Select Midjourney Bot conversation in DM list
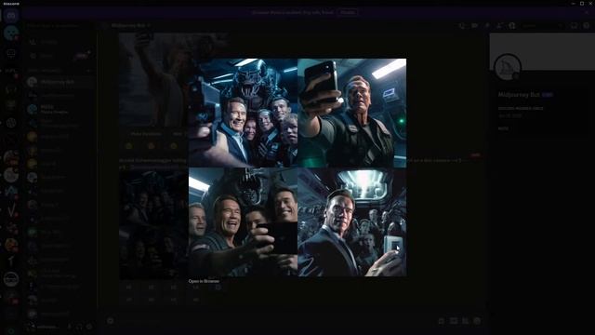595x335 pixels. click(x=59, y=82)
